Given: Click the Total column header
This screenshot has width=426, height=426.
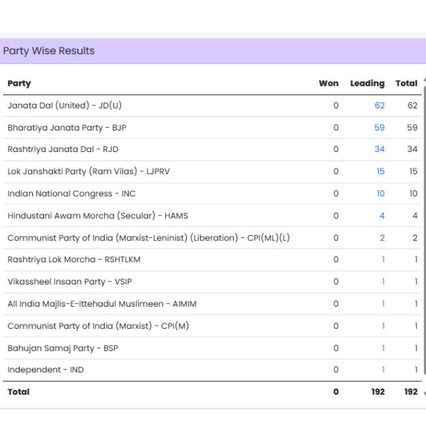Looking at the screenshot, I should click(x=406, y=83).
